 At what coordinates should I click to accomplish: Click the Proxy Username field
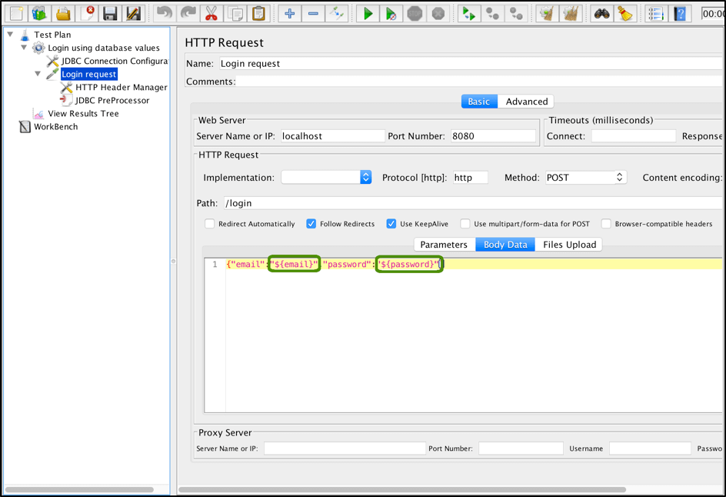tap(650, 449)
